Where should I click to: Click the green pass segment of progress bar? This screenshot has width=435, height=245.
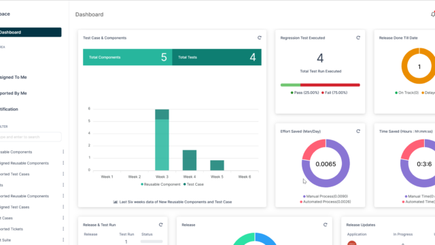point(290,85)
